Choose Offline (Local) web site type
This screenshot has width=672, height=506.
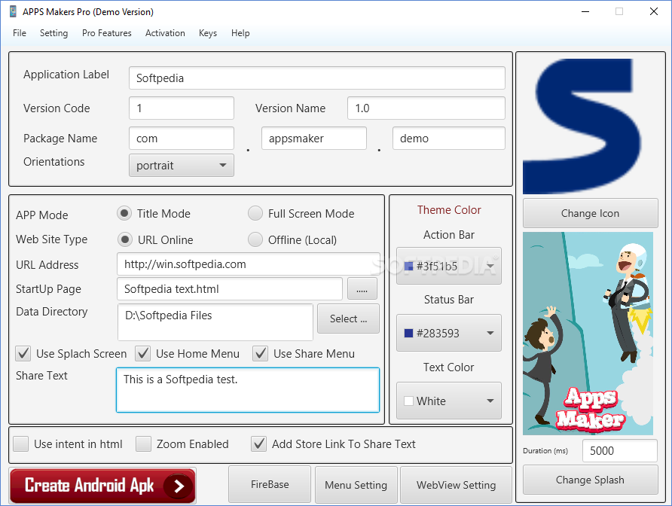click(255, 239)
